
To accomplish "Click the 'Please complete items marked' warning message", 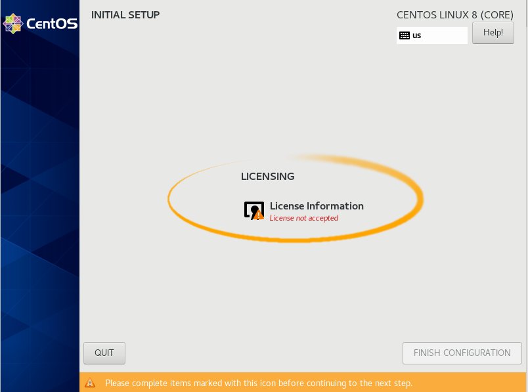I will (259, 383).
